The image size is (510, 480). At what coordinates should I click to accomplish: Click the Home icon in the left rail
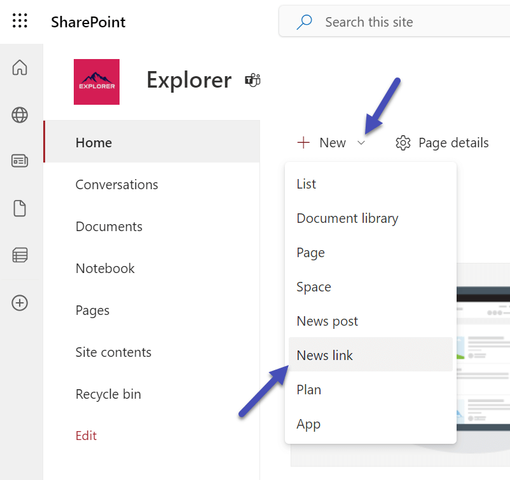coord(20,67)
